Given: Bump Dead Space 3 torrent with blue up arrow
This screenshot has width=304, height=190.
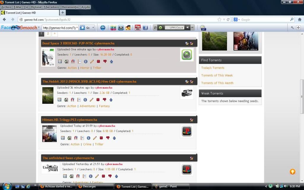Looking at the screenshot, I should (112, 61).
